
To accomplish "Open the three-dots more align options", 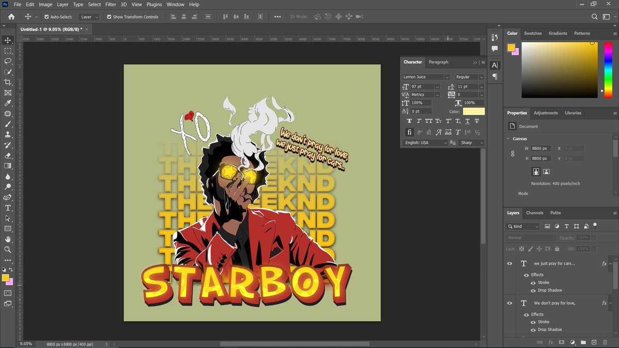I will point(278,16).
